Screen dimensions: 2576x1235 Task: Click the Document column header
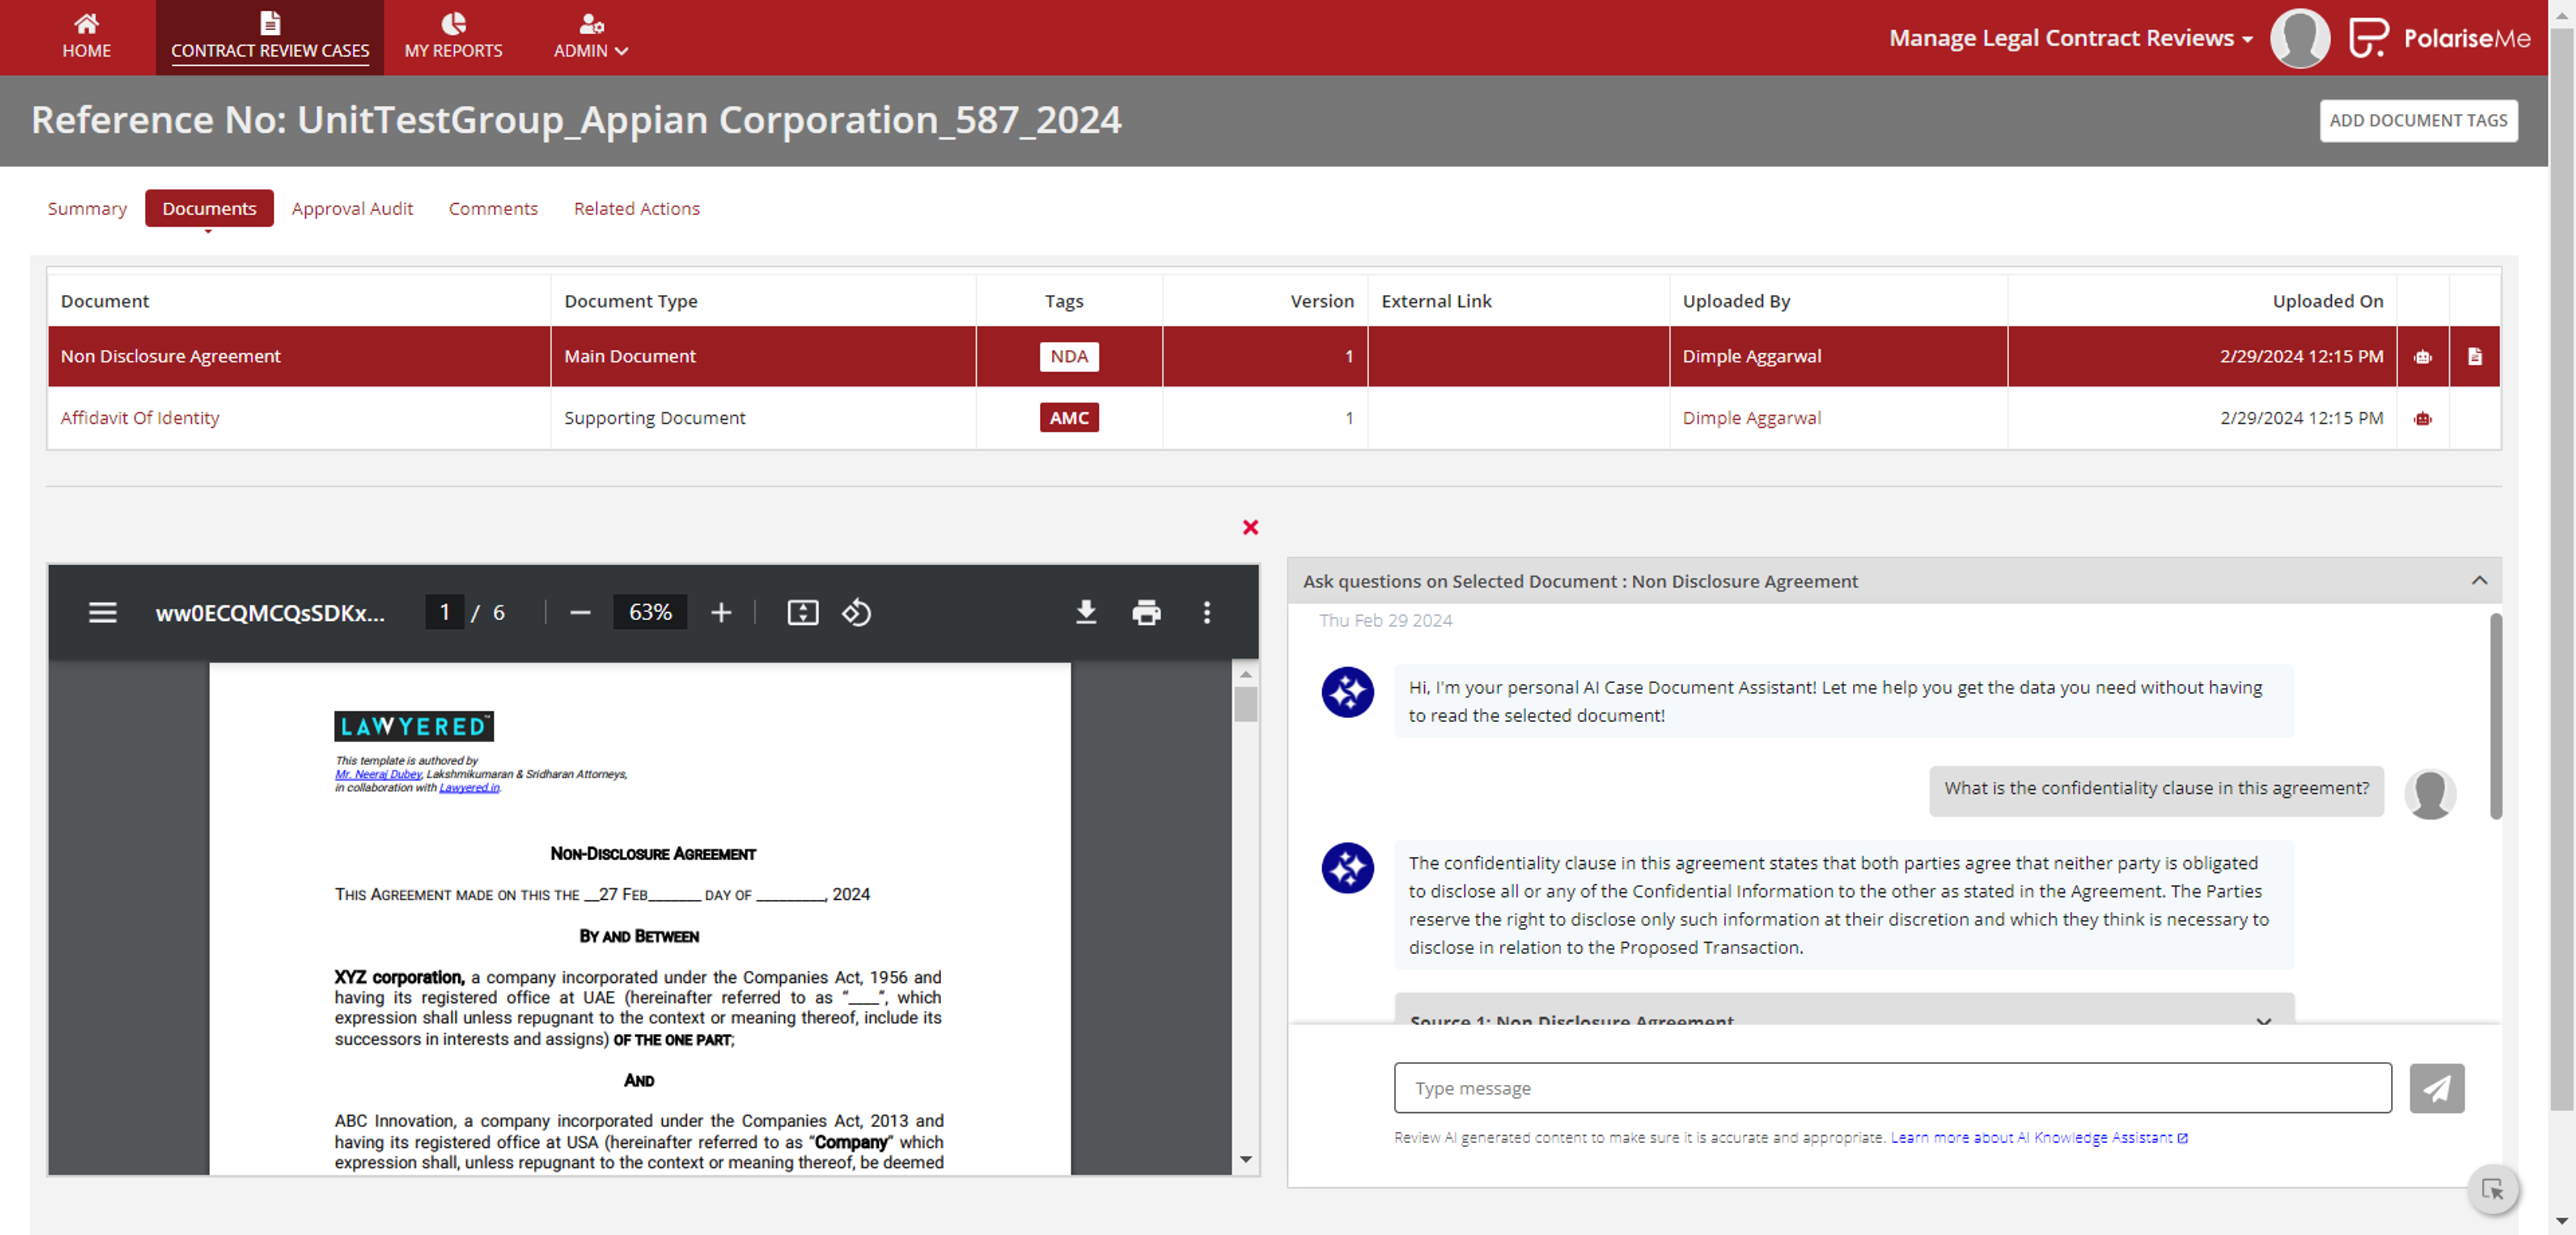pyautogui.click(x=104, y=301)
